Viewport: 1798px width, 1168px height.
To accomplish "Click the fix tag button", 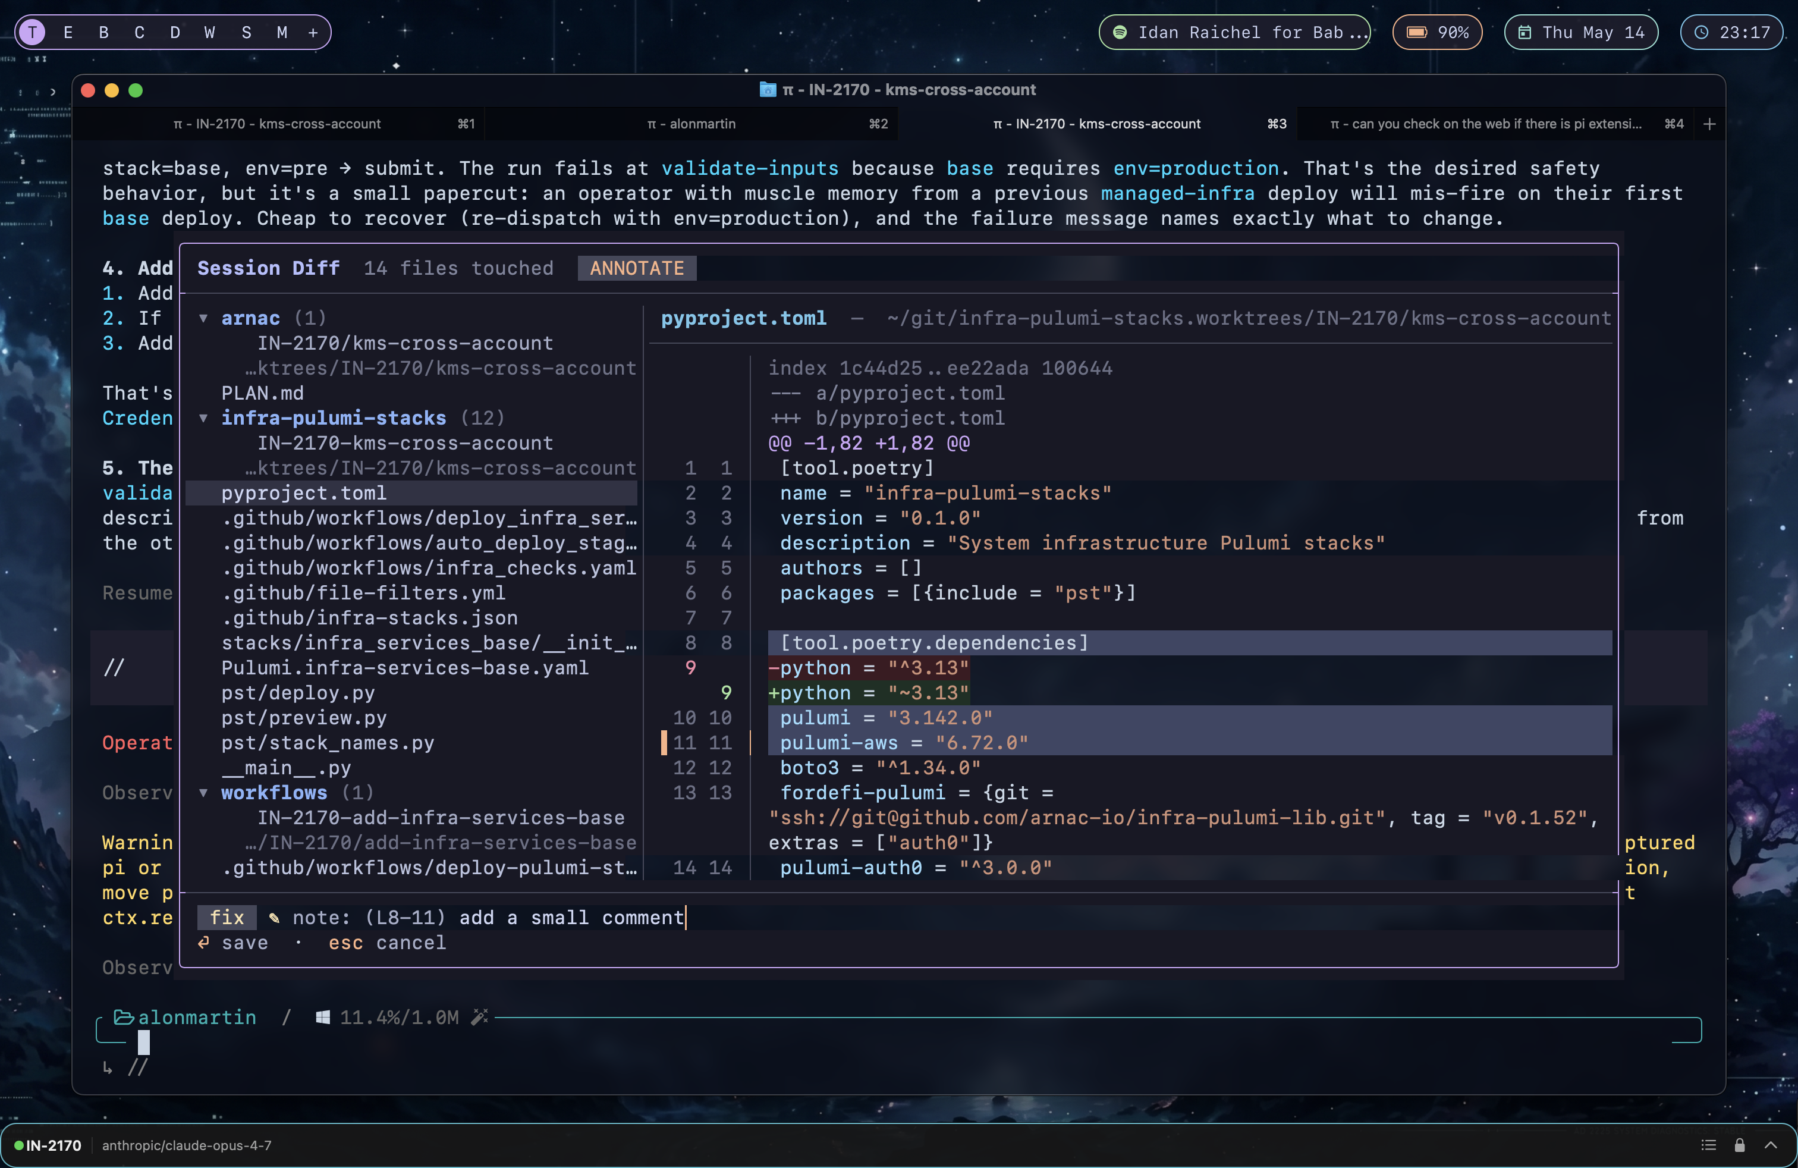I will (x=227, y=918).
